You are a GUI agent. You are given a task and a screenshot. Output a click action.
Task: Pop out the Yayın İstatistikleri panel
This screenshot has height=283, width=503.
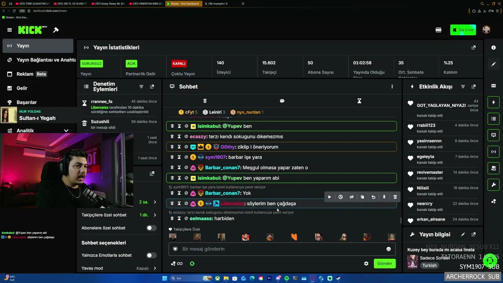pos(474,48)
